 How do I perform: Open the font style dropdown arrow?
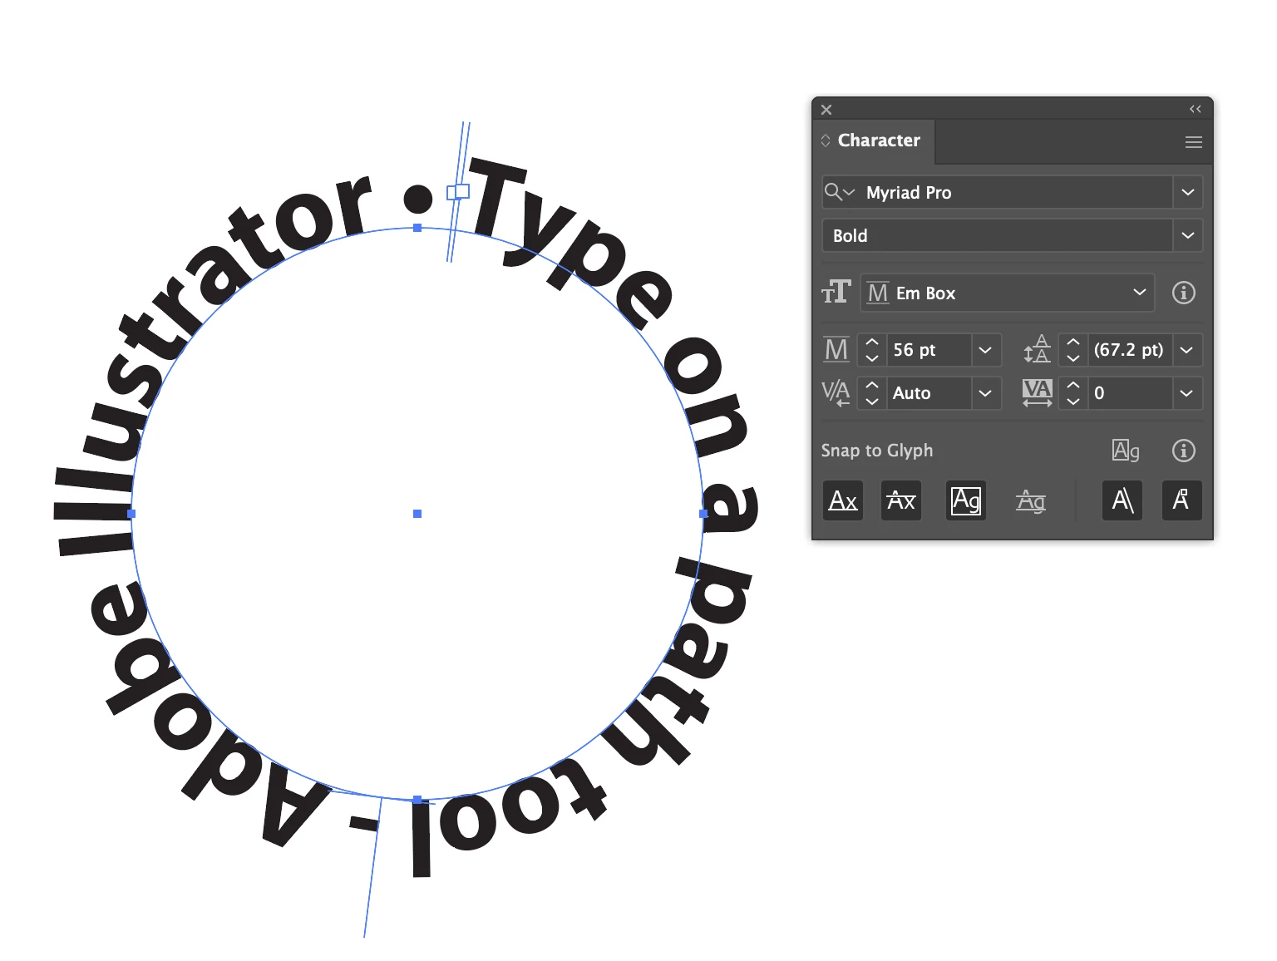tap(1188, 235)
